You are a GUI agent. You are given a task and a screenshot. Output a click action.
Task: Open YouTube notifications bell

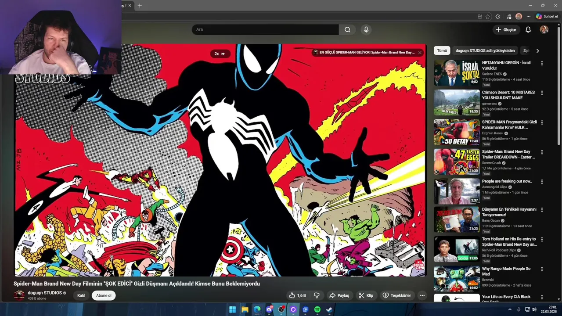point(528,29)
